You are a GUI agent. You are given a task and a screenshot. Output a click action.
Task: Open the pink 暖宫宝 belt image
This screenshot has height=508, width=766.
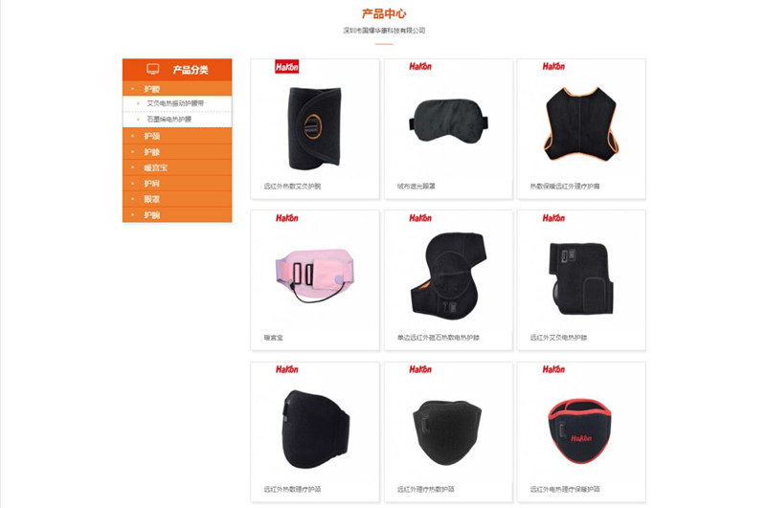[314, 275]
